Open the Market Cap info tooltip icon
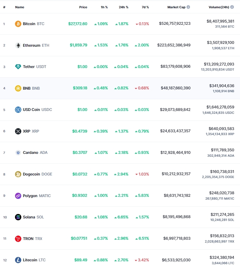 188,7
